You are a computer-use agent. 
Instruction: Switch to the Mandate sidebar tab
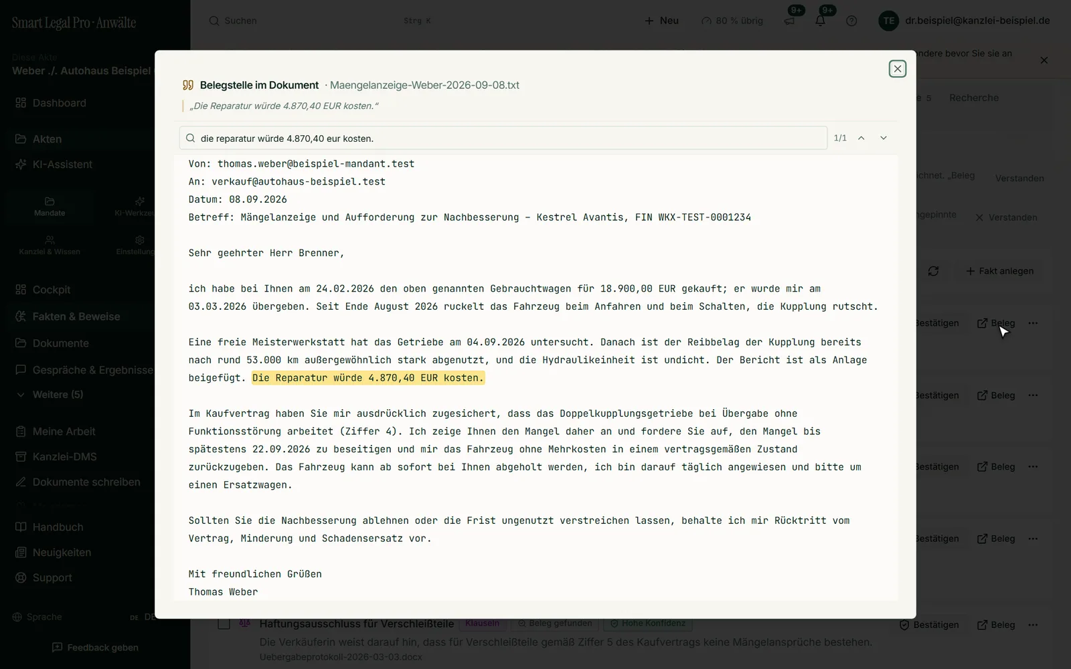pyautogui.click(x=50, y=207)
